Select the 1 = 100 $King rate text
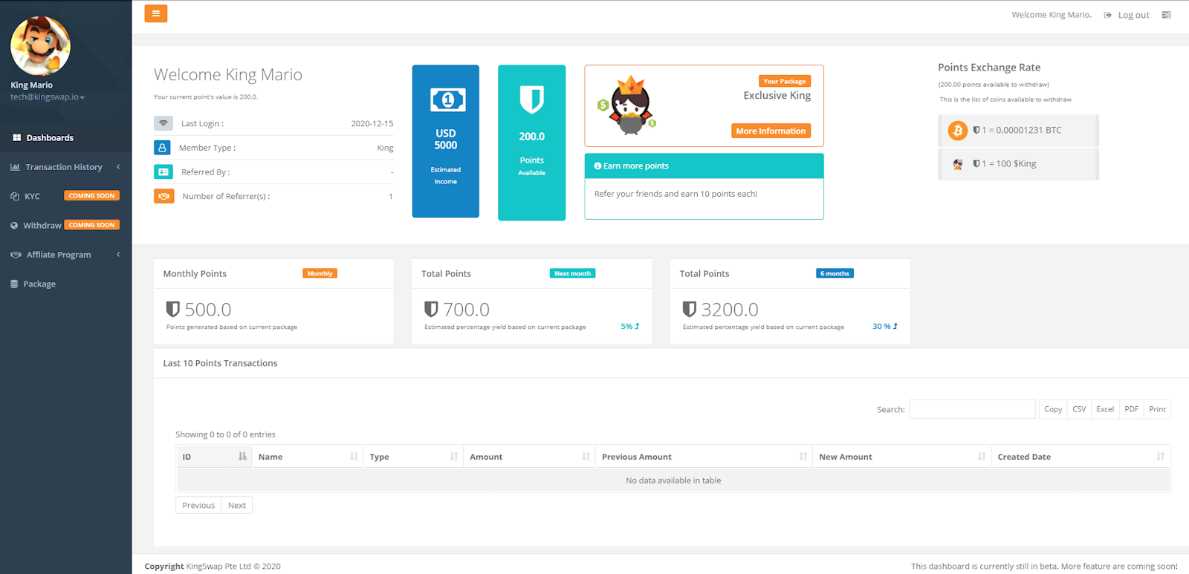This screenshot has height=574, width=1189. (1009, 163)
